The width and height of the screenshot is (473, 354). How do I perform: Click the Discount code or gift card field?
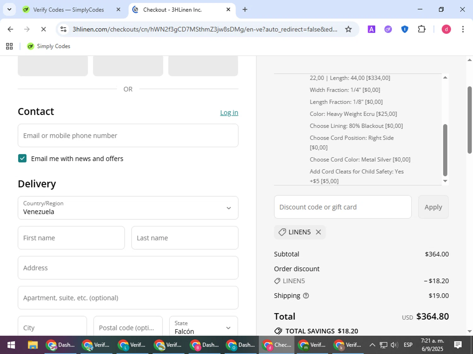[343, 207]
